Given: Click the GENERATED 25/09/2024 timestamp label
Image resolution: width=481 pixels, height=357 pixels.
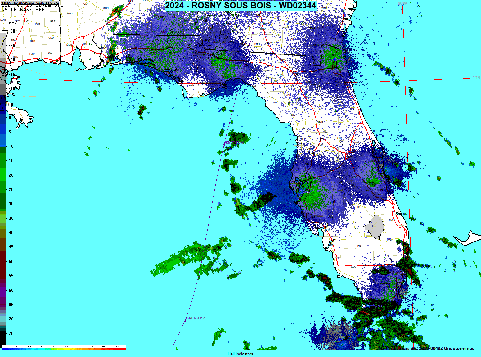Looking at the screenshot, I should (30, 2).
